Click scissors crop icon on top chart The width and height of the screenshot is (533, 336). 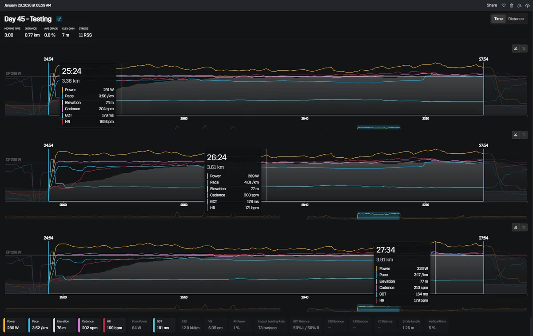coord(516,49)
